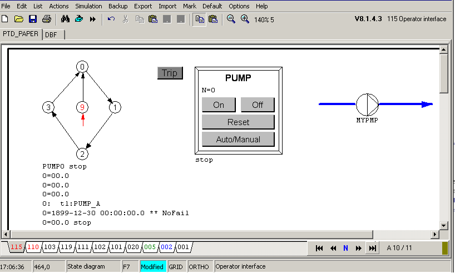Toggle the ORTHO status indicator
Viewport: 455px width, 273px height.
[x=199, y=267]
